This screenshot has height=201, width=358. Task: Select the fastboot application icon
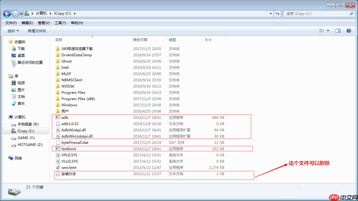click(58, 149)
